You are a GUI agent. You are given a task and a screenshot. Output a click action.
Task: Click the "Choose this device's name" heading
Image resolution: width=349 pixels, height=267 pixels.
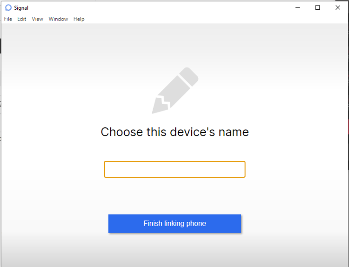click(x=174, y=132)
